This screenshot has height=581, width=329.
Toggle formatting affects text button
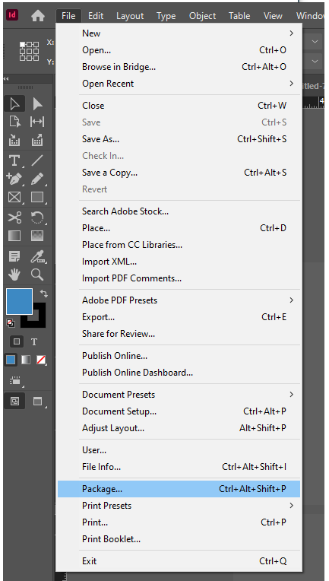click(34, 341)
